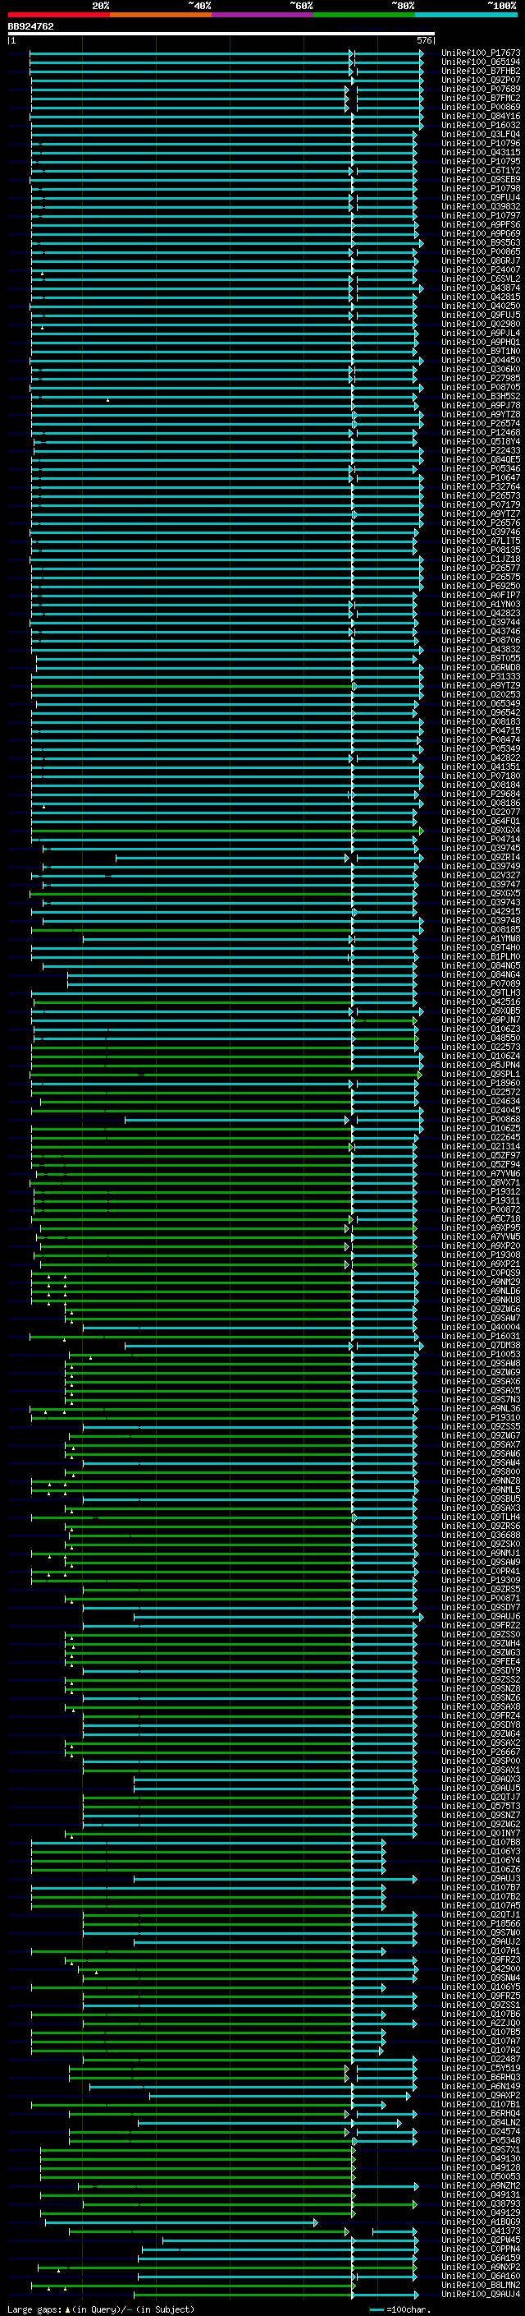Select the UniRef100_P00869 label
The height and width of the screenshot is (2316, 525).
pos(481,107)
